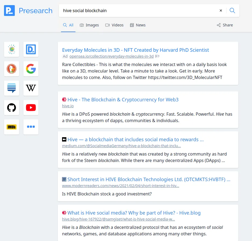
Task: Click the hive.blog/hive-167922 URL
Action: [x=118, y=219]
